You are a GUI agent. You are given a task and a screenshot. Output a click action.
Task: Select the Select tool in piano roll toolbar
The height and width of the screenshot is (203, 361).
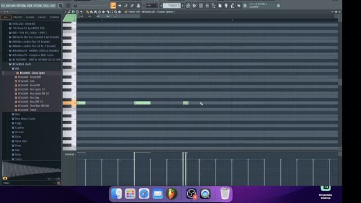click(112, 12)
